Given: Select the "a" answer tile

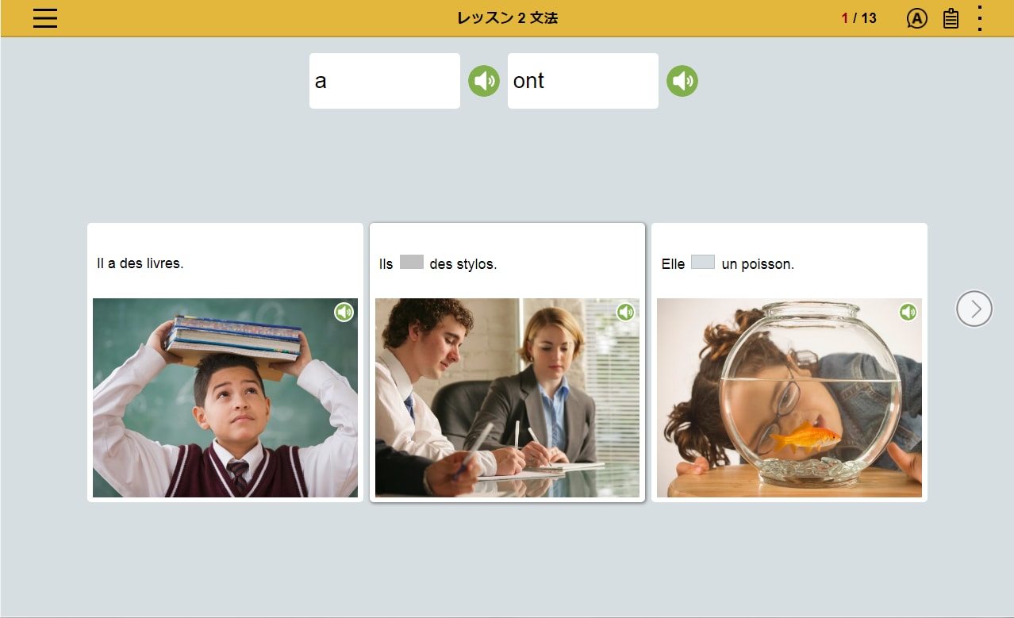Looking at the screenshot, I should (x=385, y=81).
